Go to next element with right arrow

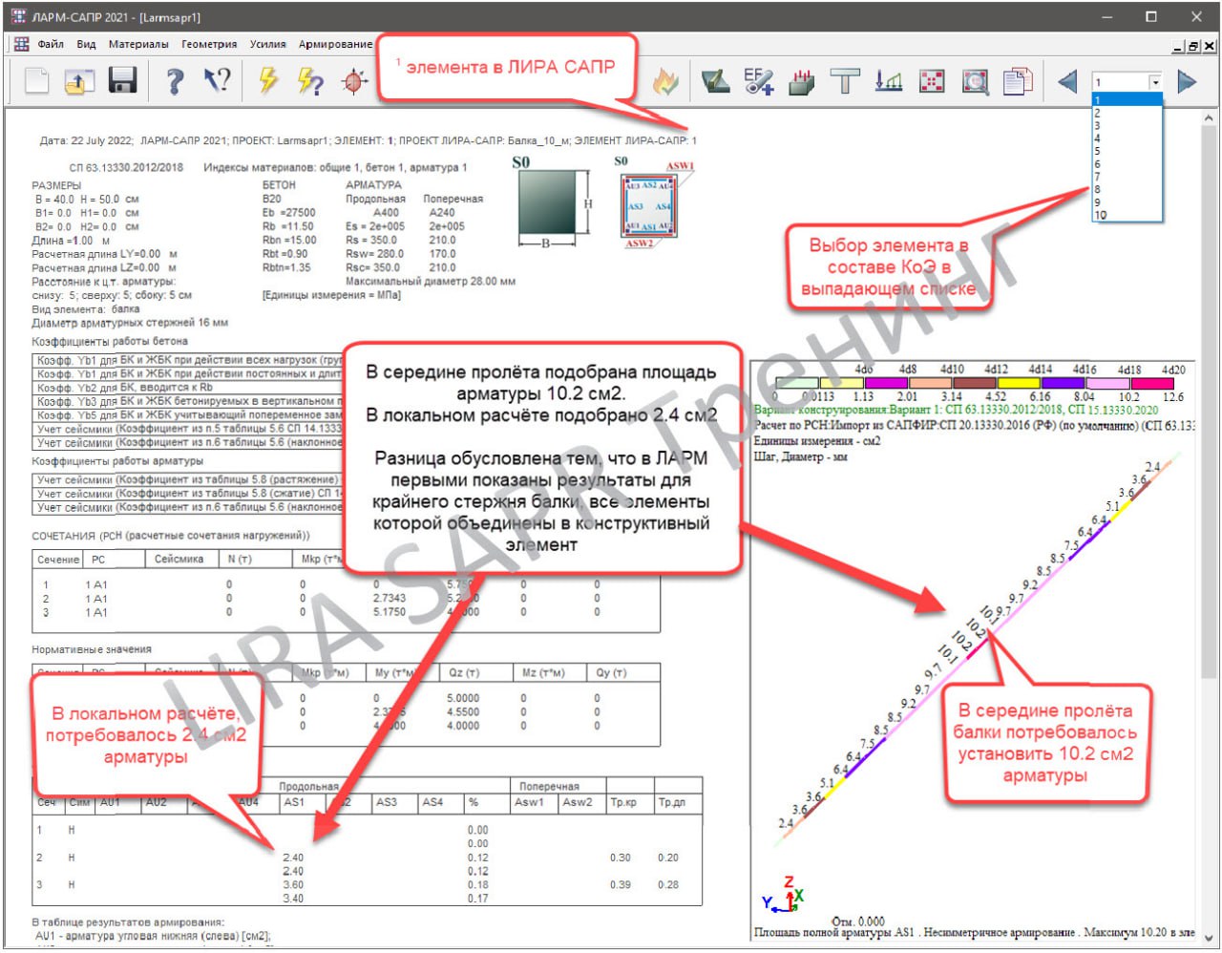1187,81
